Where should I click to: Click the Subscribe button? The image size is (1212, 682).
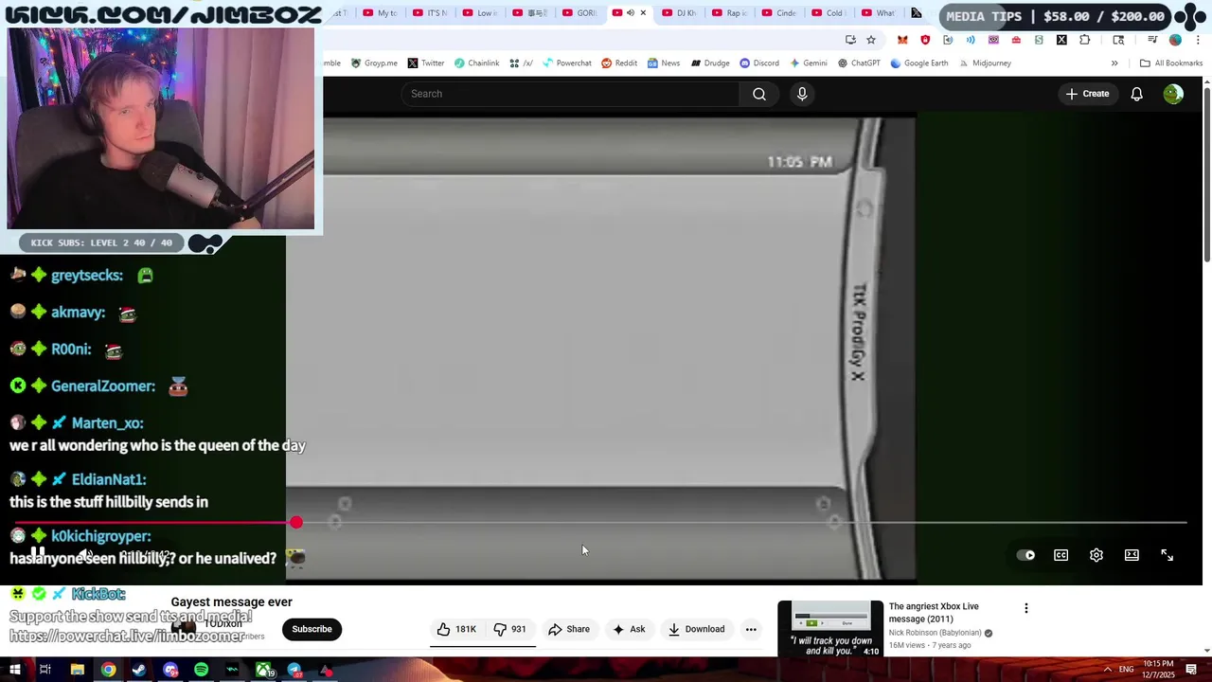pyautogui.click(x=312, y=629)
